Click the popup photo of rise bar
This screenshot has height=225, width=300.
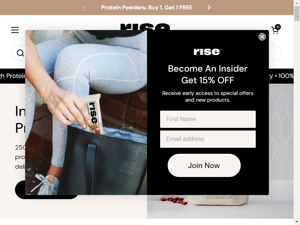(x=86, y=112)
